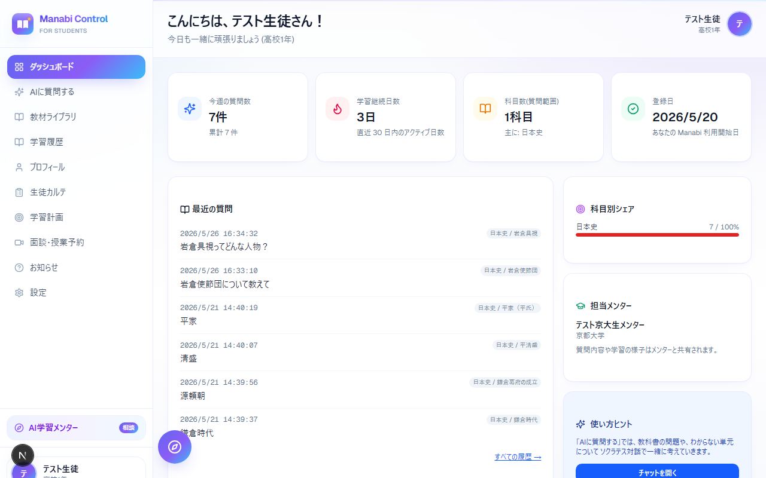Click the flame icon in 学習継続日数 card

tap(338, 109)
